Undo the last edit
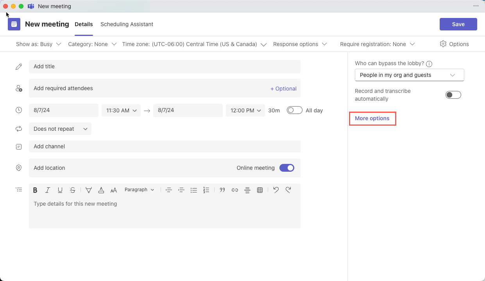The height and width of the screenshot is (281, 485). click(x=276, y=190)
